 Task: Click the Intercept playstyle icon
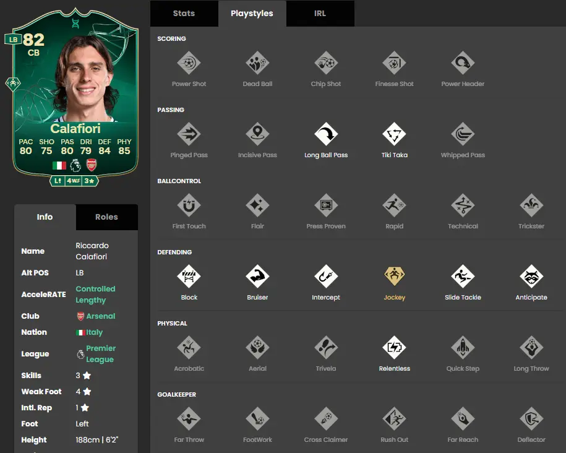point(325,277)
